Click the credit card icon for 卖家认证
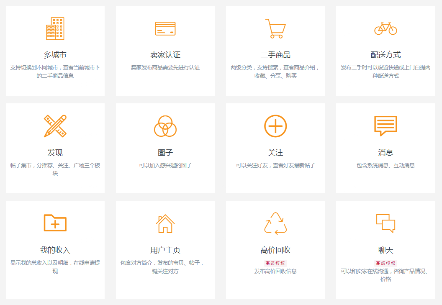The width and height of the screenshot is (442, 305). coord(165,28)
